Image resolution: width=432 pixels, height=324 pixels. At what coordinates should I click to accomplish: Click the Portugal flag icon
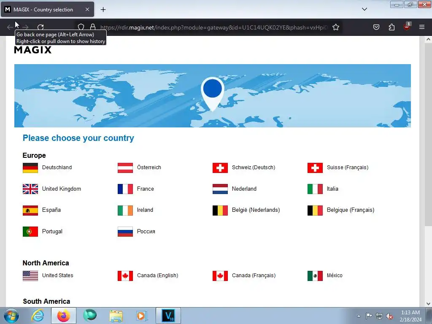click(30, 232)
